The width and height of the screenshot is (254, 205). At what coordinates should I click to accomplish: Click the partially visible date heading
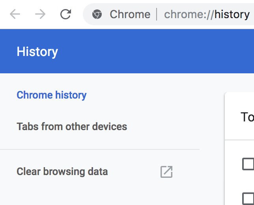pos(247,117)
